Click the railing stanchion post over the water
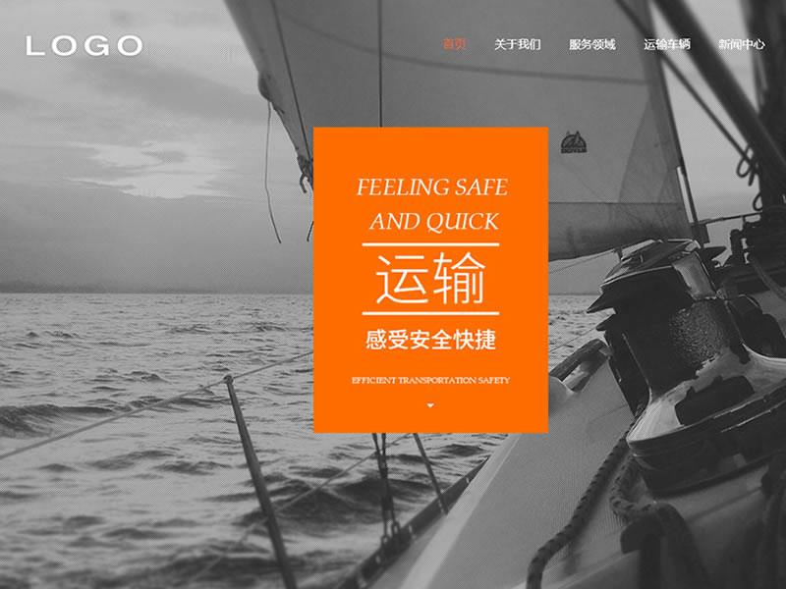Image resolution: width=786 pixels, height=589 pixels. pos(259,481)
